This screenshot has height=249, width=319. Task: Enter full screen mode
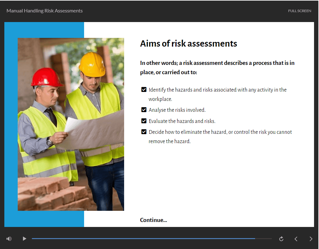pyautogui.click(x=299, y=11)
